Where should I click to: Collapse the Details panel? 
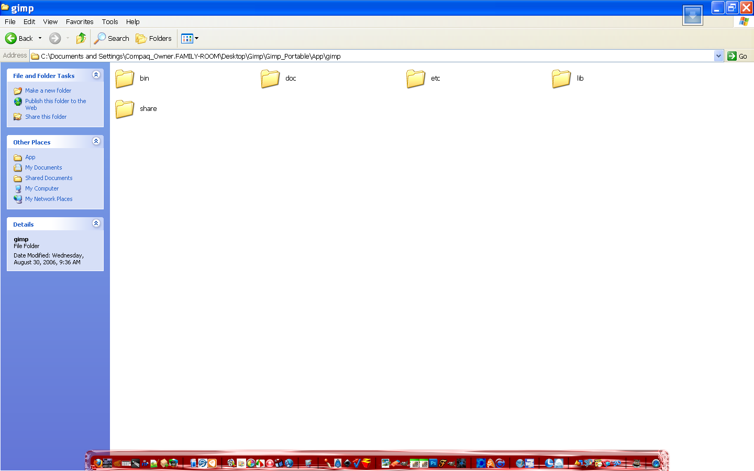(96, 223)
